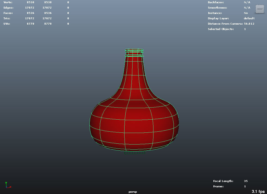This screenshot has height=194, width=267.
Task: Click the N/A value beside Backfaces
Action: pyautogui.click(x=247, y=2)
